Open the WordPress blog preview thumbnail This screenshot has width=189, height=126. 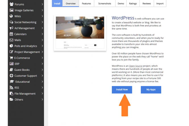pyautogui.click(x=80, y=33)
